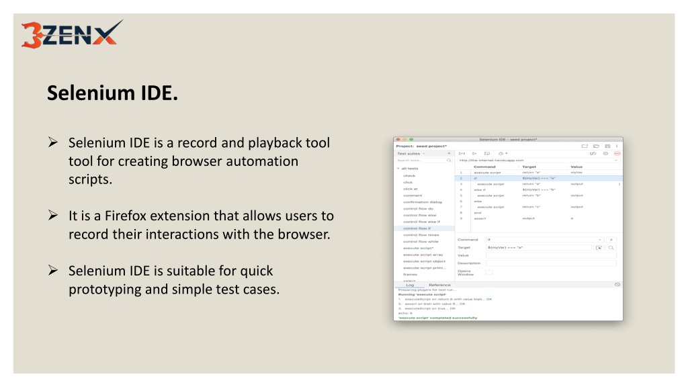
Task: Select the else if command row 4
Action: (539, 190)
